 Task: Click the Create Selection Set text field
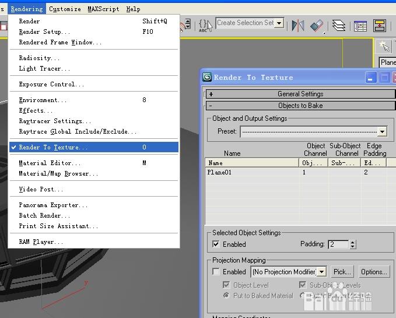pos(245,23)
